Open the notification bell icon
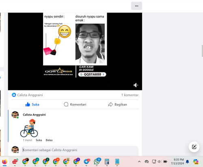203x167 pixels. tap(188, 162)
